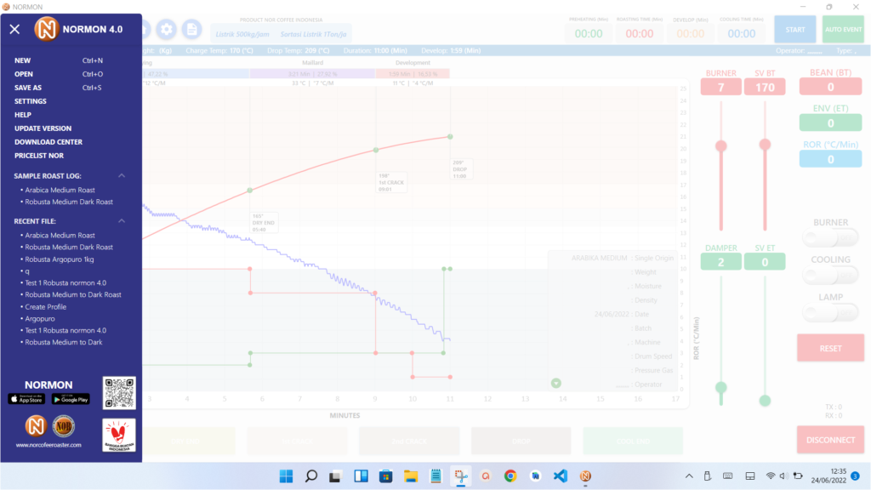Open Robusta Medium Dark Roast under RECENT FILE

click(x=69, y=248)
